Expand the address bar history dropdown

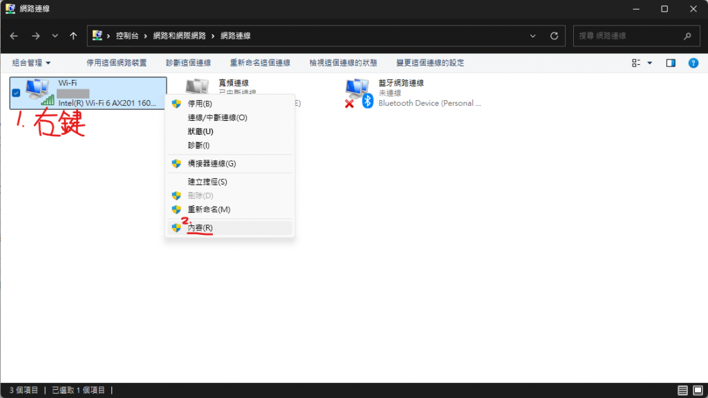click(533, 36)
